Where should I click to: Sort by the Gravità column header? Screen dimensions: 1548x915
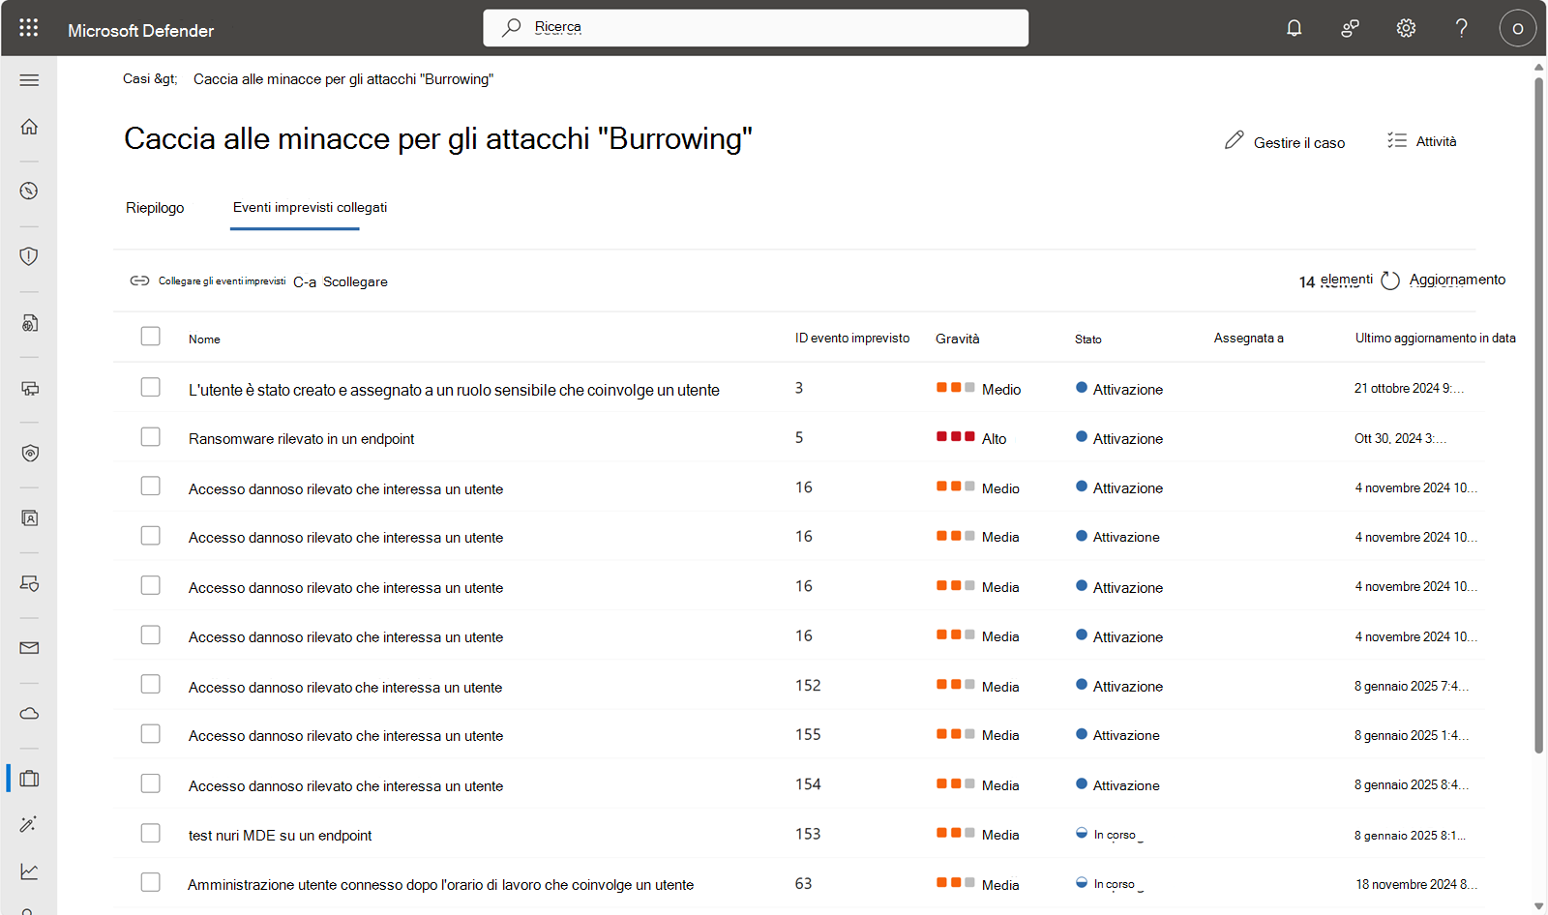pyautogui.click(x=957, y=339)
